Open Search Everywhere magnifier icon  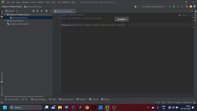(x=187, y=6)
